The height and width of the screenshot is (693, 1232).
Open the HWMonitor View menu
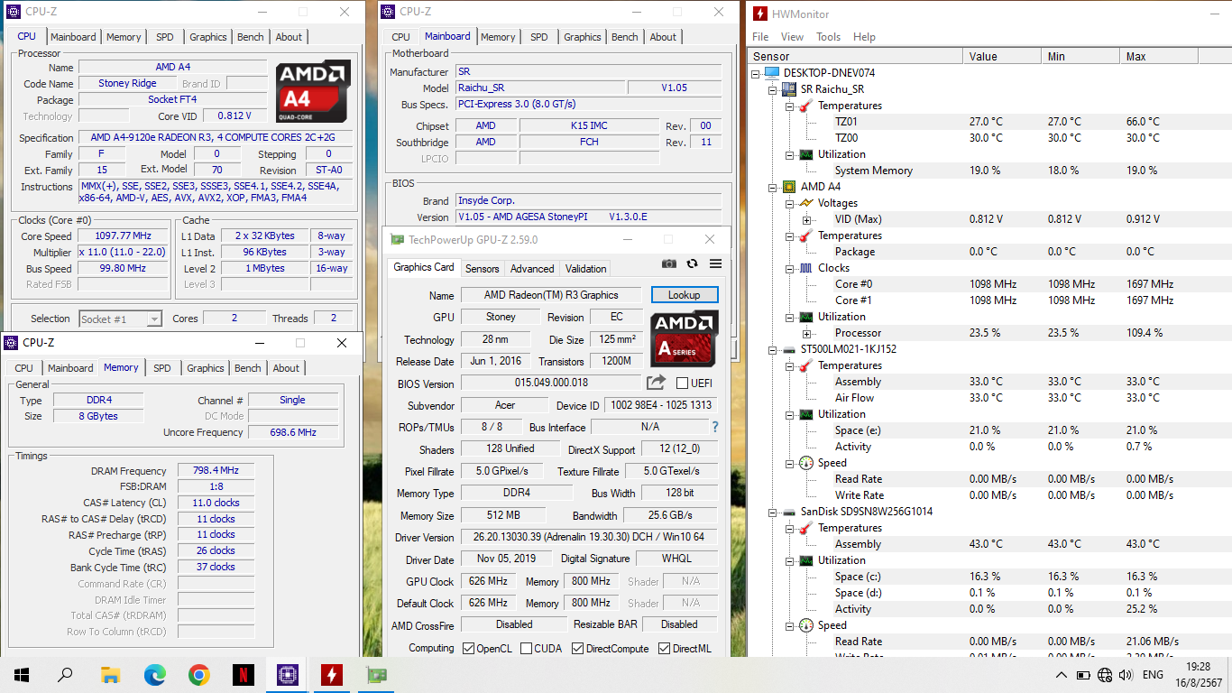click(792, 37)
